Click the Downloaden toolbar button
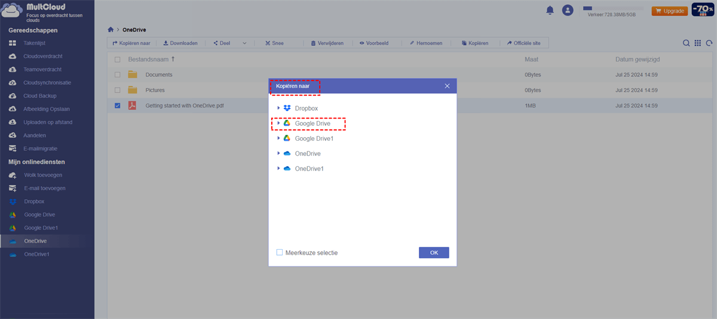This screenshot has height=319, width=717. click(180, 43)
